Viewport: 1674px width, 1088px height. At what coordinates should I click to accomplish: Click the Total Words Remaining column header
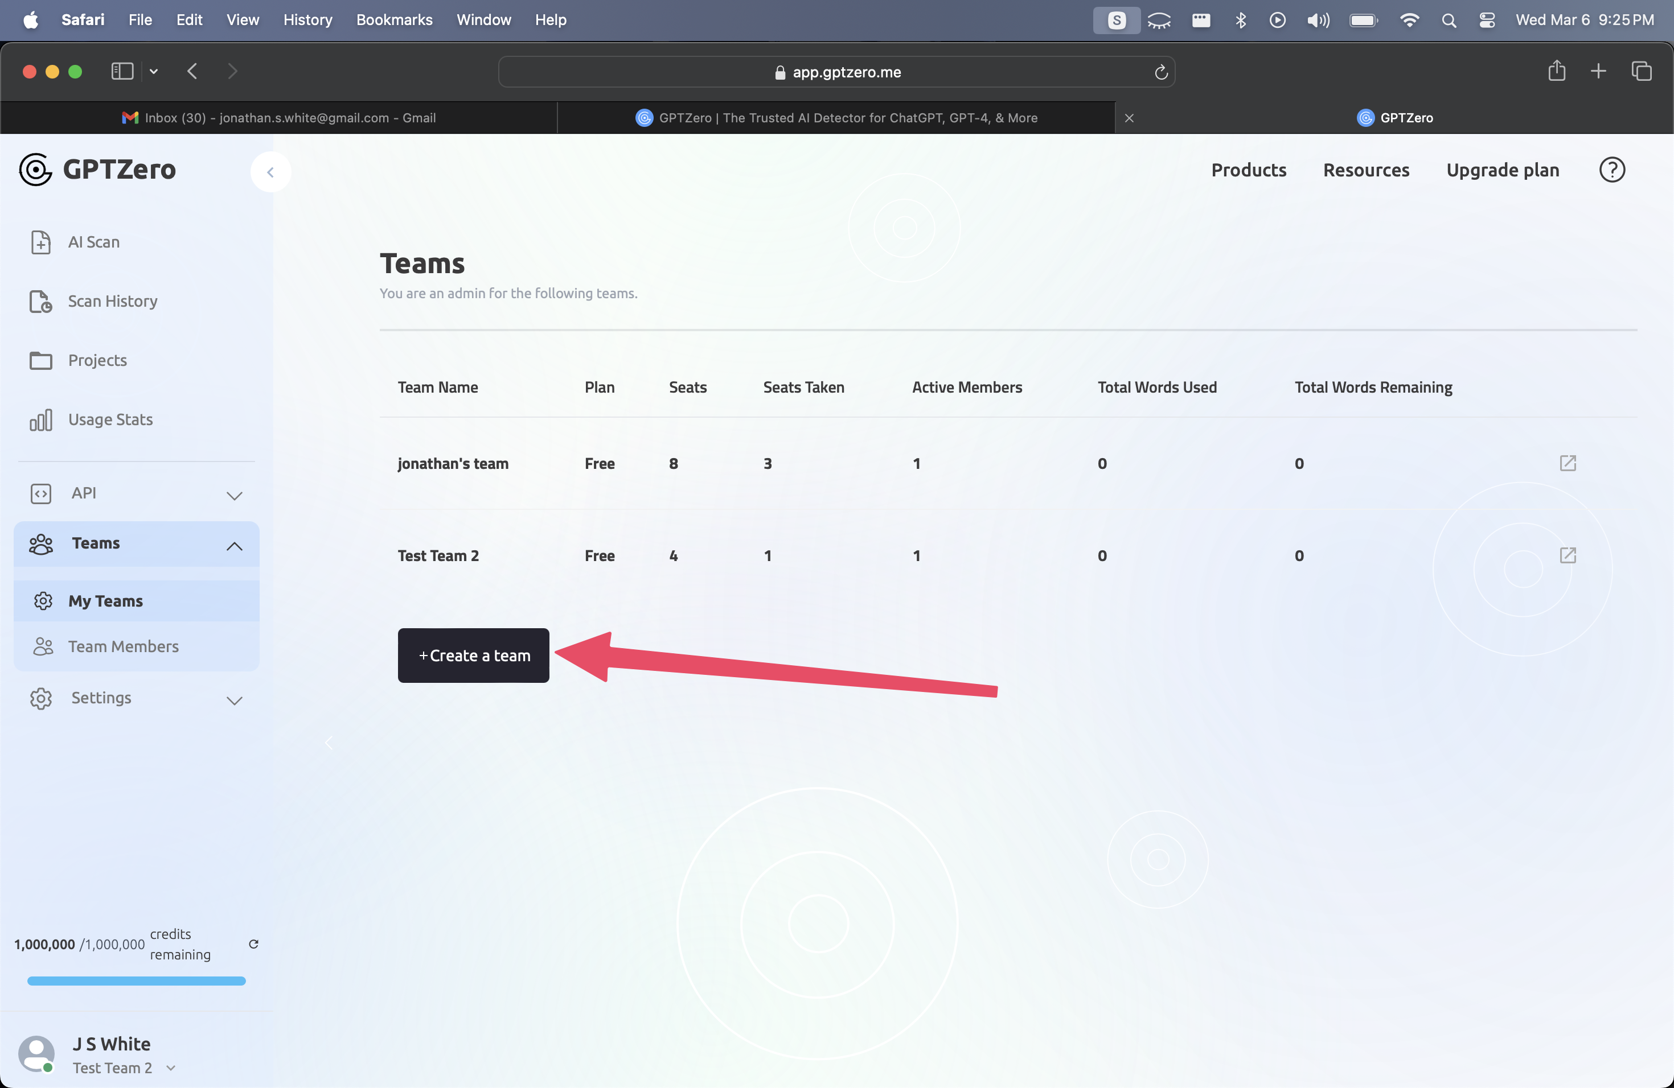pyautogui.click(x=1373, y=388)
